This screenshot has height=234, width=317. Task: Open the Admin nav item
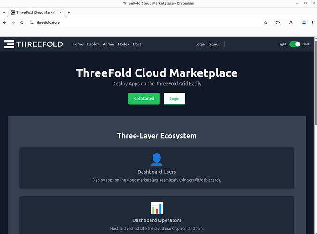click(108, 44)
